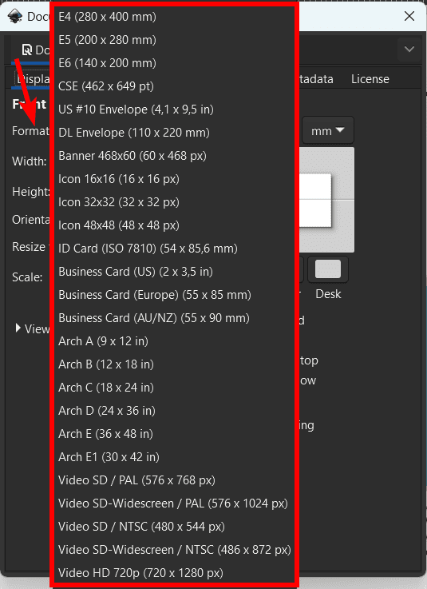Switch to the License tab
The height and width of the screenshot is (589, 427).
coord(370,79)
